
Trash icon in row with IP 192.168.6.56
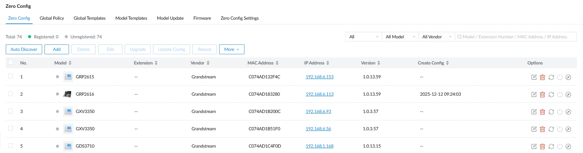click(x=543, y=129)
